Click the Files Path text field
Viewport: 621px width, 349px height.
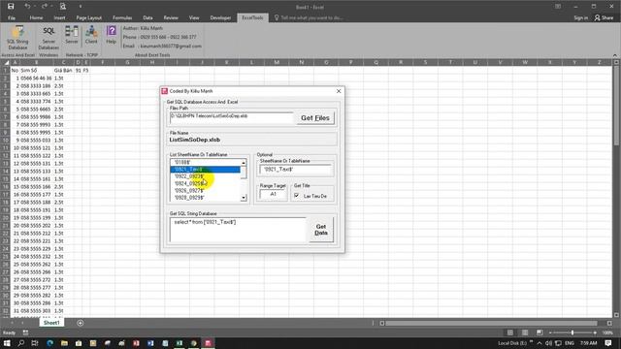point(232,117)
